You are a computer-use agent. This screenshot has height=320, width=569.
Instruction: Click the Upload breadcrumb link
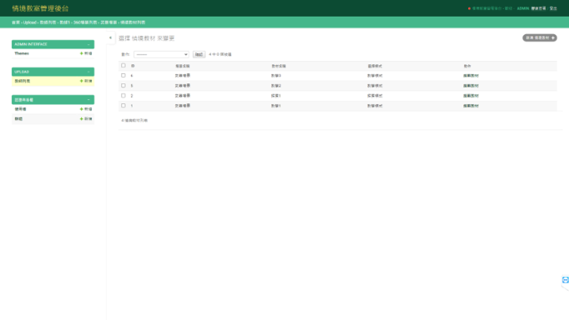coord(30,22)
